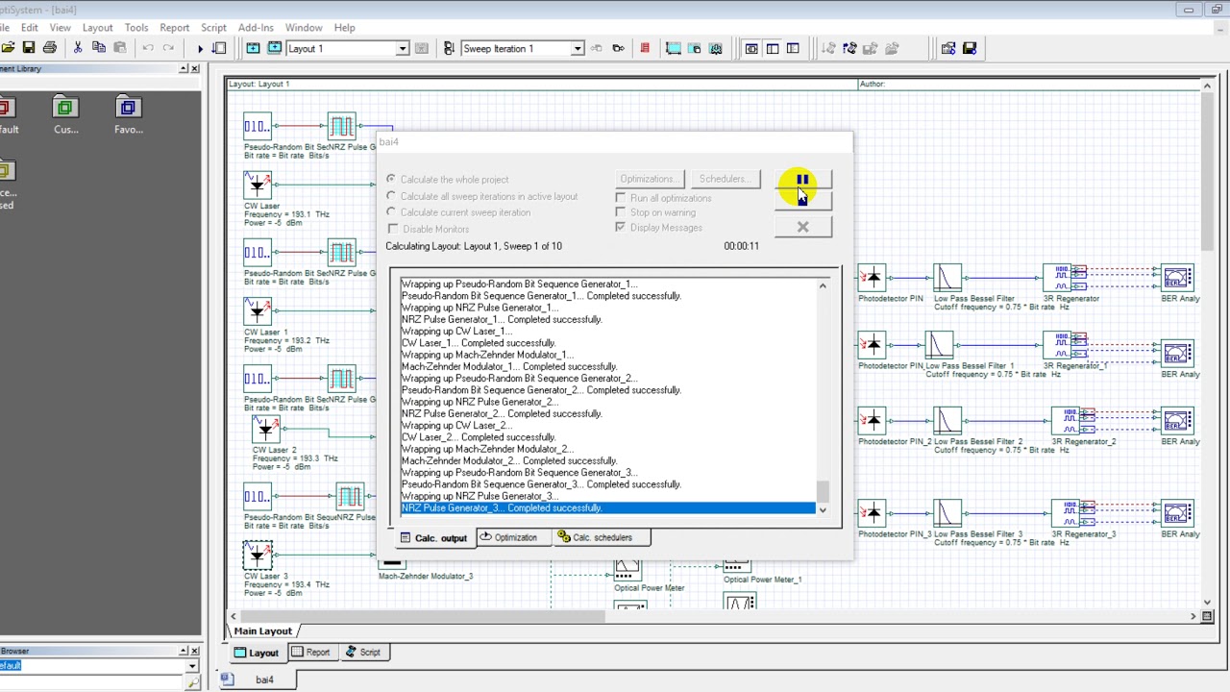Click the Calculate play arrow icon
The height and width of the screenshot is (692, 1230).
tap(200, 48)
